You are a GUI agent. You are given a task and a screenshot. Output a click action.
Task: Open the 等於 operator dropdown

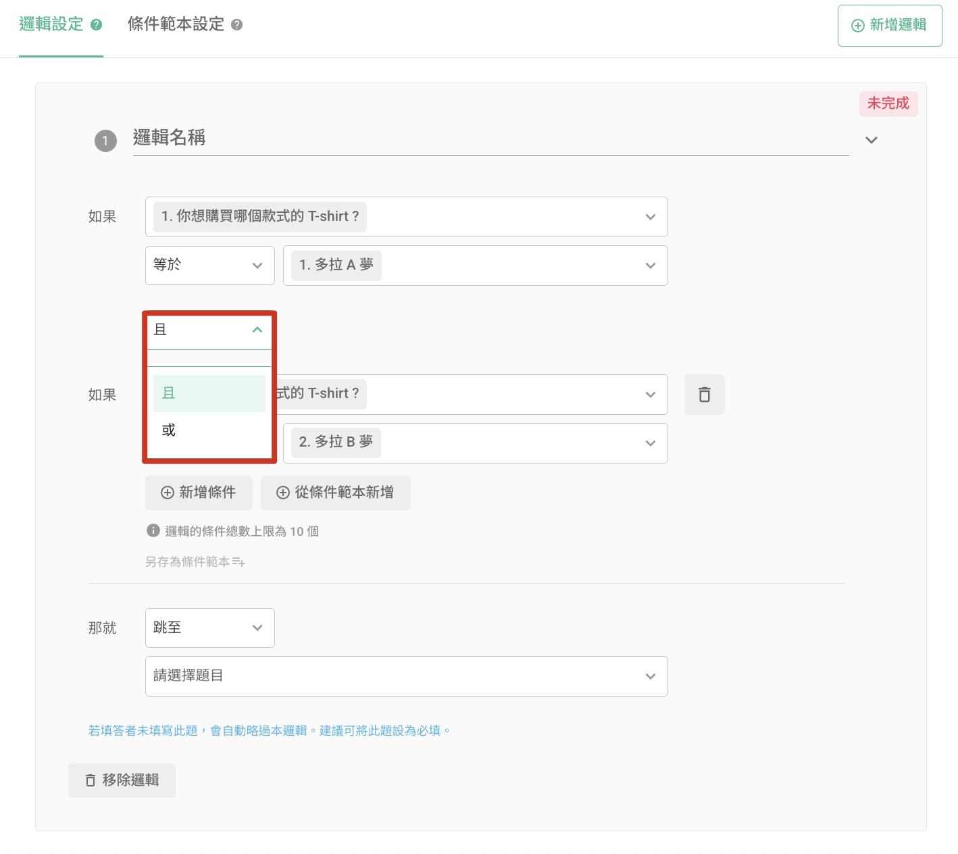[x=209, y=266]
